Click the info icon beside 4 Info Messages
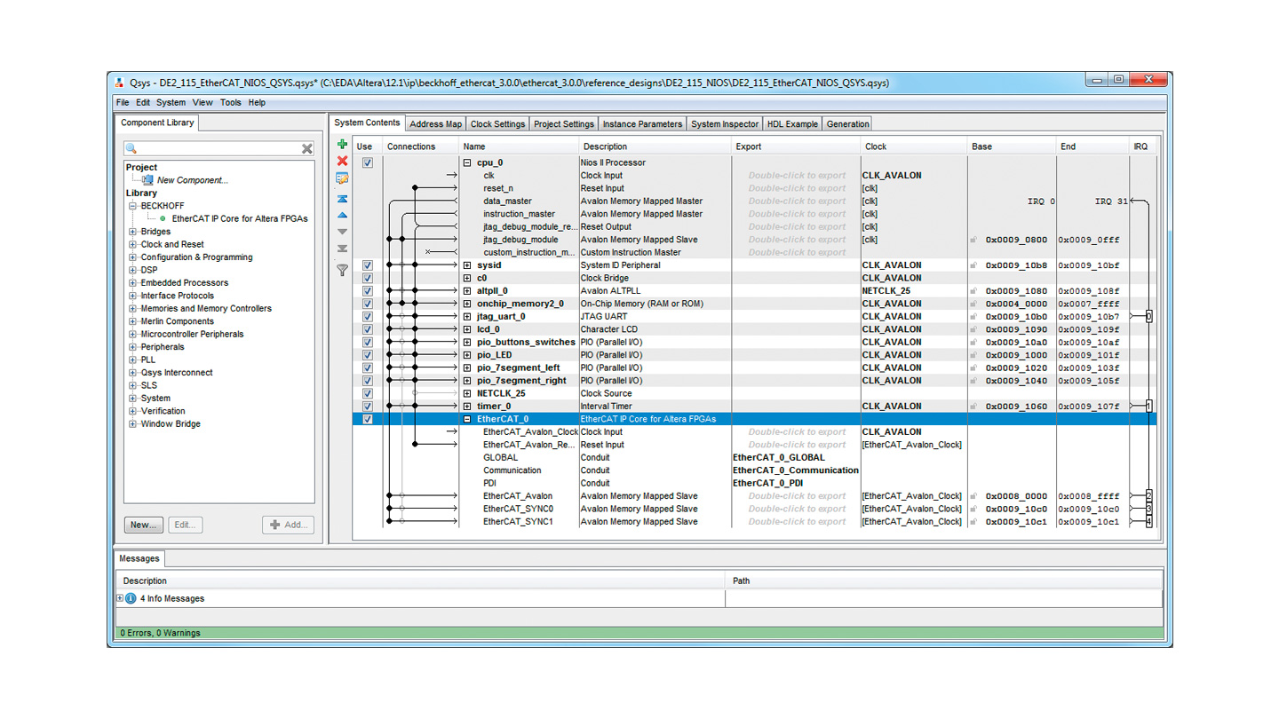Viewport: 1279px width, 719px height. [x=131, y=598]
